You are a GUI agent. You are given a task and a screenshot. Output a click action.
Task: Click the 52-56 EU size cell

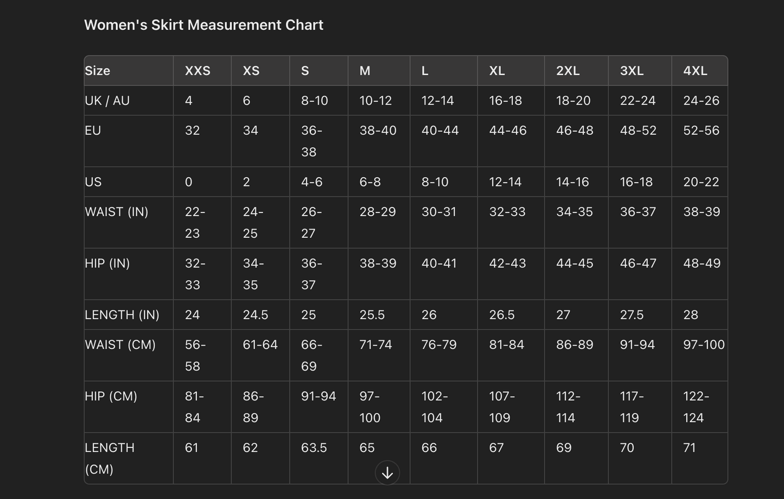[x=701, y=131]
